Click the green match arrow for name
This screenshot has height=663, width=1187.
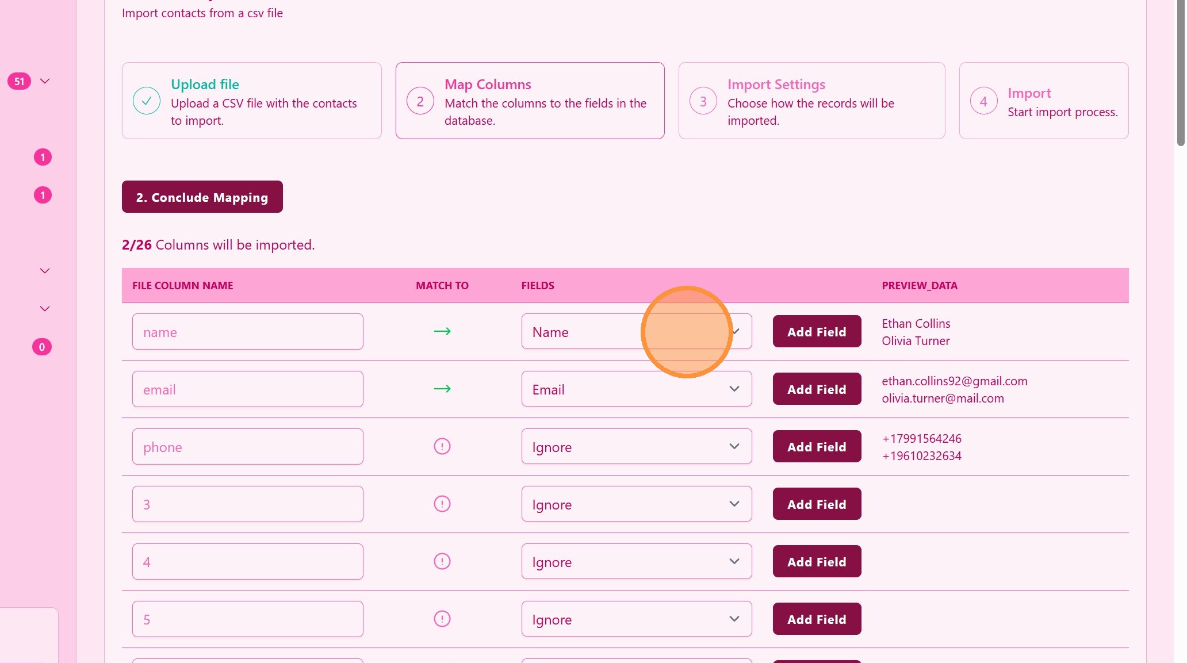pos(442,331)
